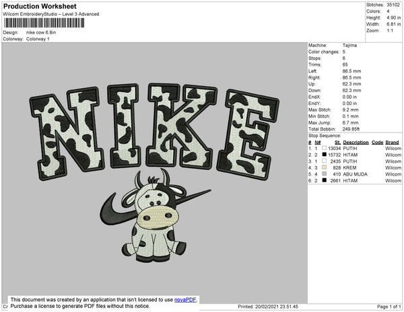
Task: Select the stitch count '13034' in row 1
Action: 335,149
